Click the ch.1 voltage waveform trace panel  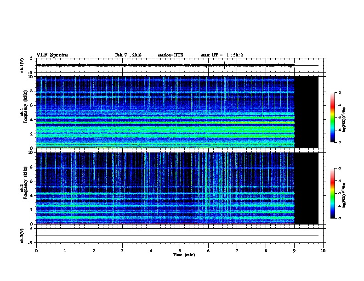pyautogui.click(x=180, y=65)
